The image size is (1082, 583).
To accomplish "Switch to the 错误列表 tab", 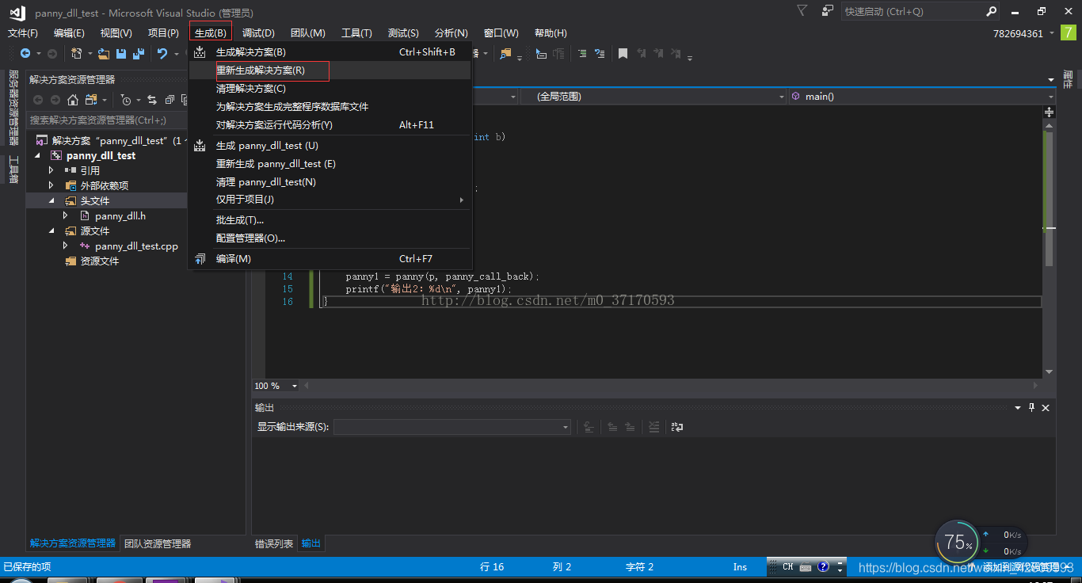I will (274, 544).
